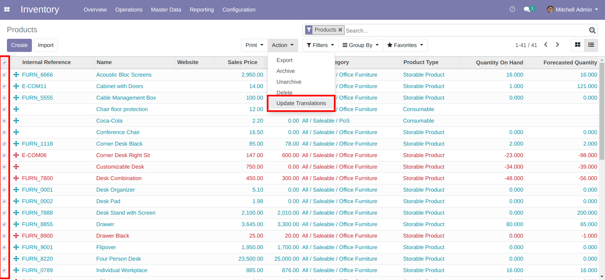This screenshot has width=605, height=280.
Task: Go to the next page arrow
Action: (x=557, y=45)
